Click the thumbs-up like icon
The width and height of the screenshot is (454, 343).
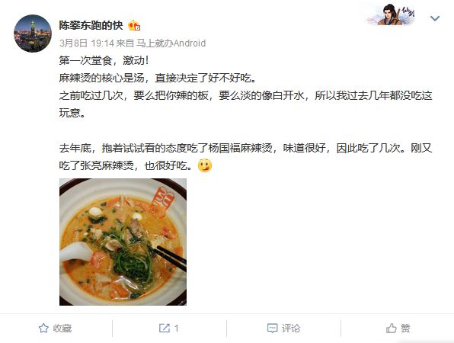(392, 329)
